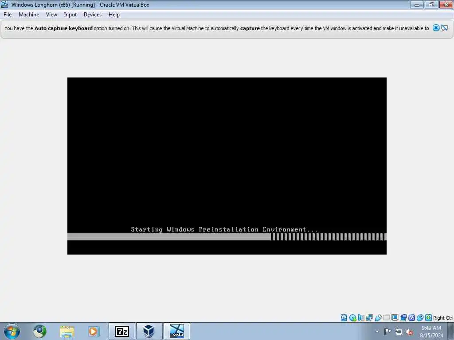The image size is (454, 340).
Task: Open Windows Media Player from taskbar
Action: click(94, 331)
